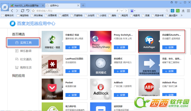Image resolution: width=191 pixels, height=111 pixels.
Task: Click the green screenshot toolbar icon
Action: (178, 11)
